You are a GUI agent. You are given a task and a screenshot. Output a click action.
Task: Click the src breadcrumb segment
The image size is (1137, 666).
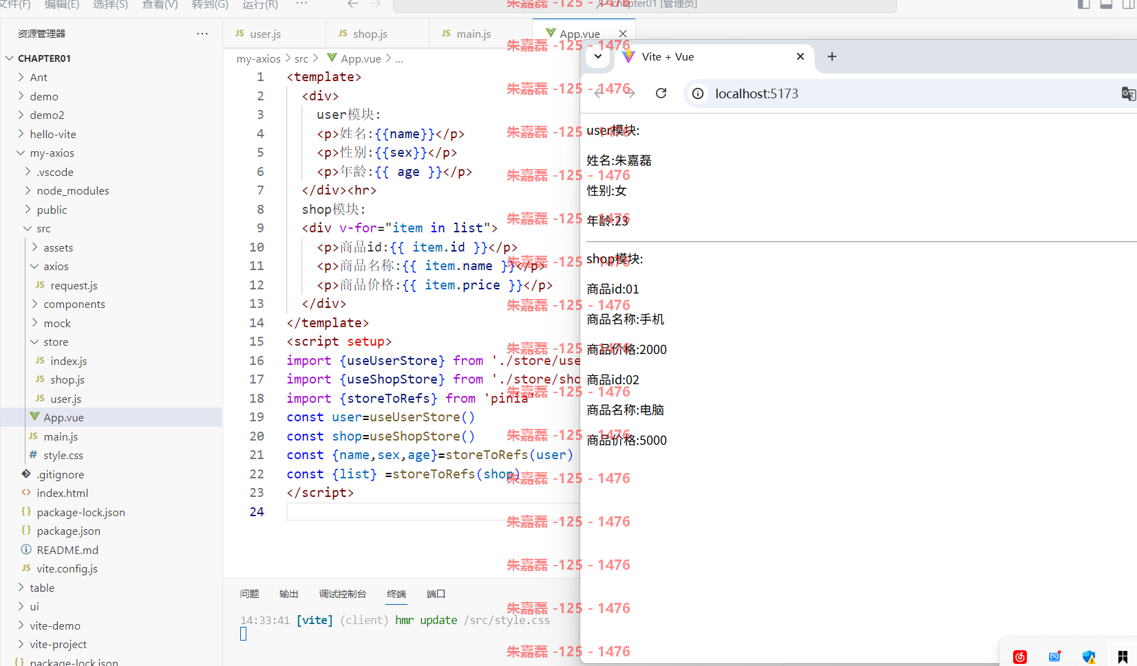click(x=301, y=59)
